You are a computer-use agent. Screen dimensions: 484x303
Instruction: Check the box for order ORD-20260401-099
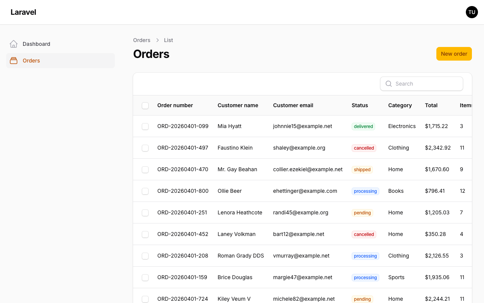[x=145, y=127]
